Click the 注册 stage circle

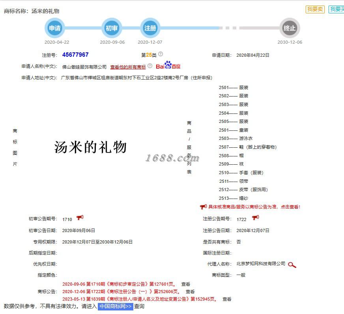click(150, 28)
